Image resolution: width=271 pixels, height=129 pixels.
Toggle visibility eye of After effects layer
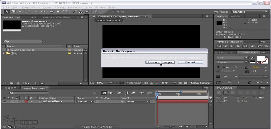(4, 102)
